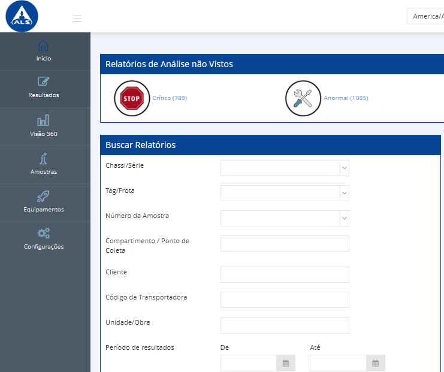The height and width of the screenshot is (372, 444).
Task: Open calendar for the De date
Action: 286,363
